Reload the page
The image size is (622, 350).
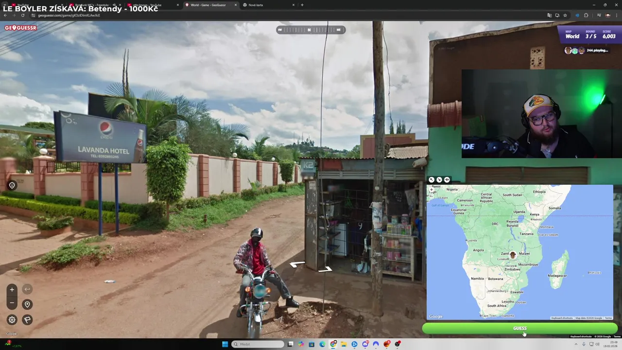tap(22, 15)
